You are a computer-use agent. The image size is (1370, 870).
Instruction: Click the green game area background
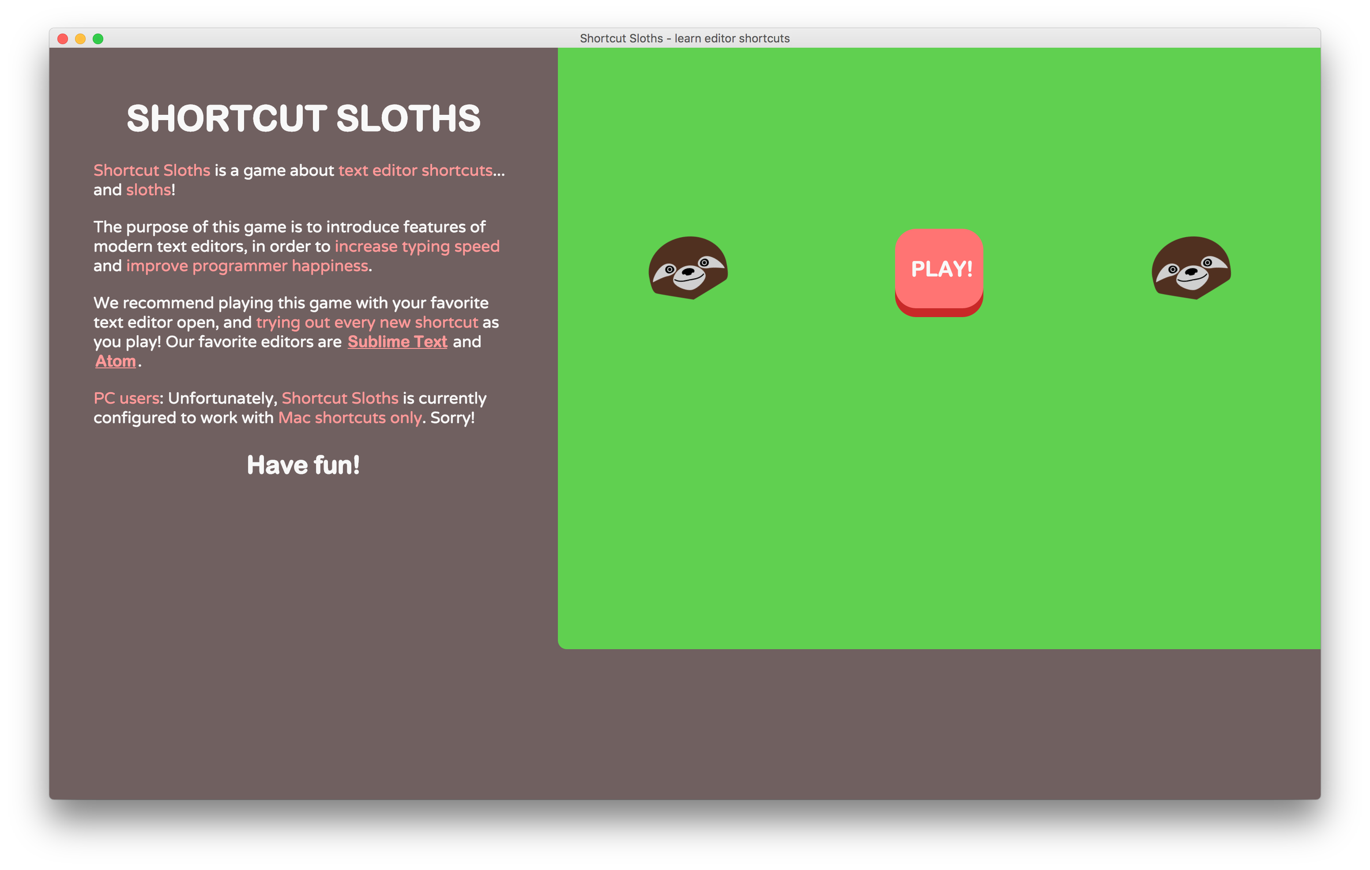[939, 484]
